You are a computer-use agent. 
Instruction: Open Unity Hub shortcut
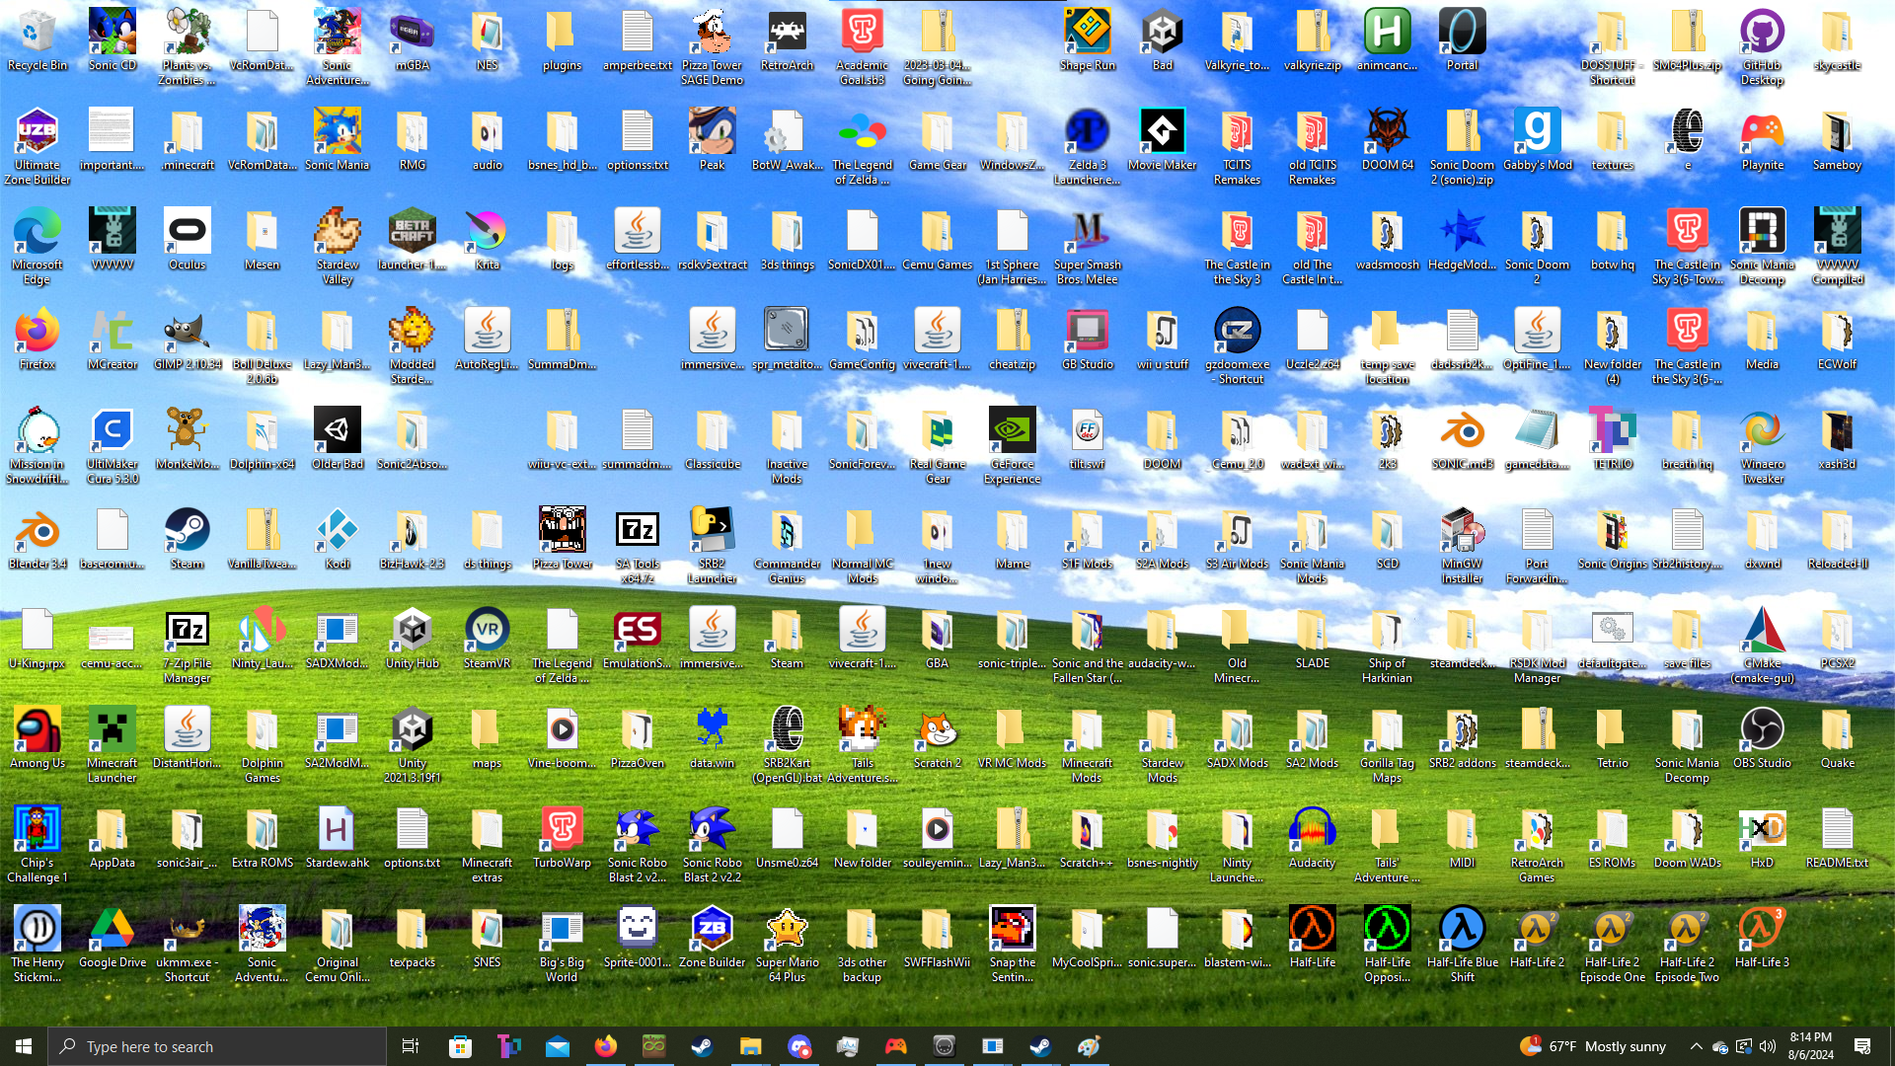[413, 638]
